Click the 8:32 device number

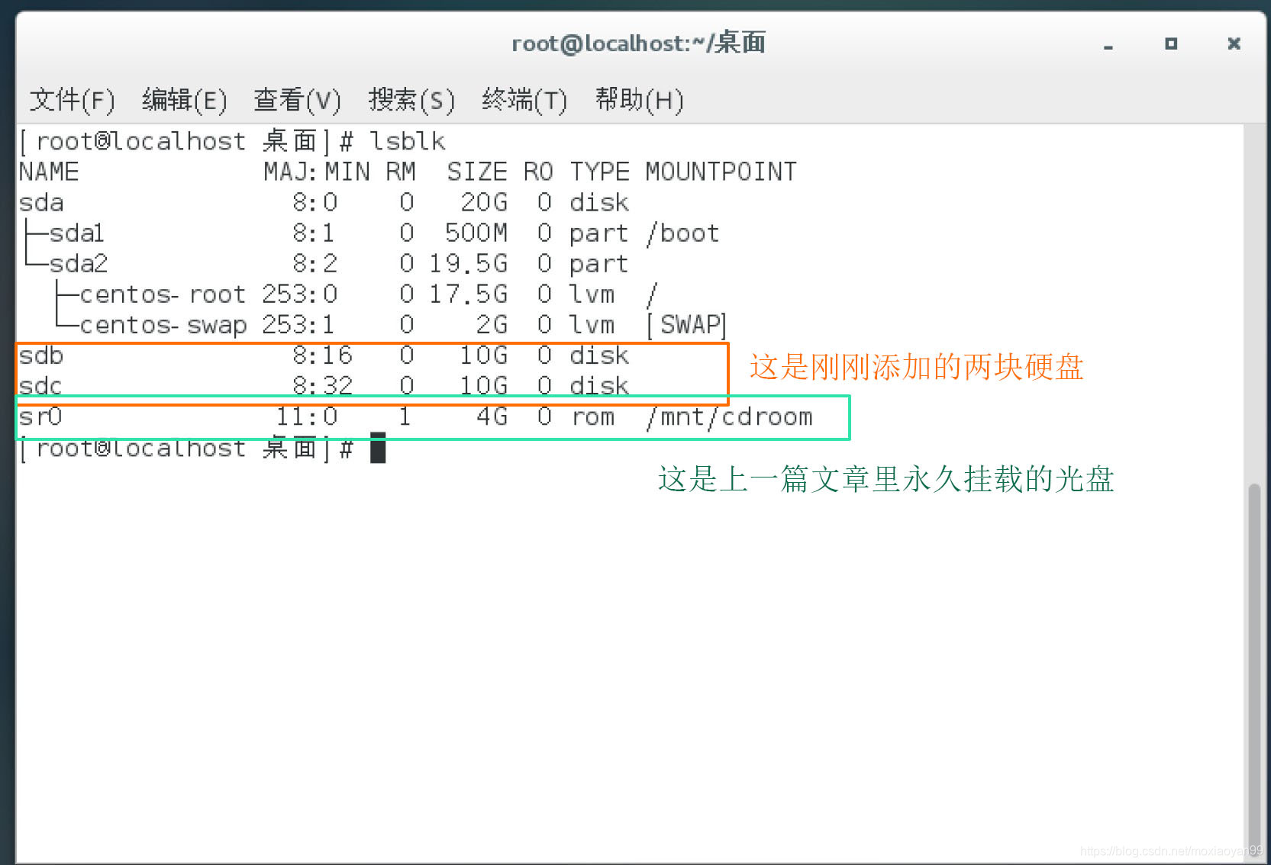pyautogui.click(x=322, y=386)
